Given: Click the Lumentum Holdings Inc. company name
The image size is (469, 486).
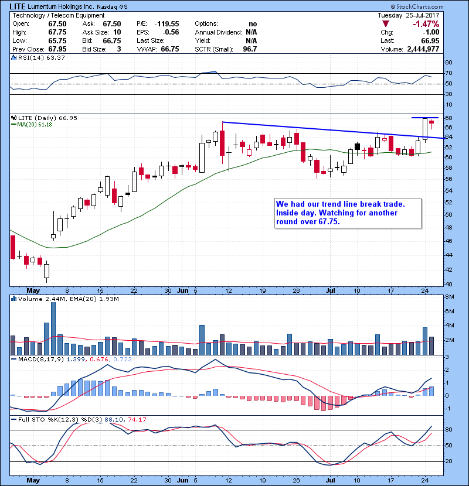Looking at the screenshot, I should pos(60,7).
